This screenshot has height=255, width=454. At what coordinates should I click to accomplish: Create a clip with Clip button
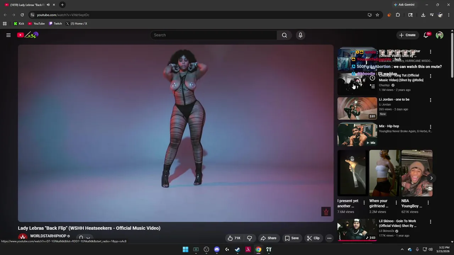[313, 238]
